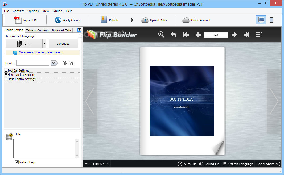Open the File menu

tap(6, 11)
